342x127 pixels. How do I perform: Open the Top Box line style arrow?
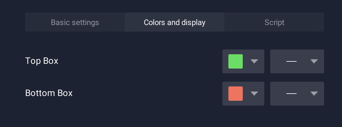tap(314, 61)
